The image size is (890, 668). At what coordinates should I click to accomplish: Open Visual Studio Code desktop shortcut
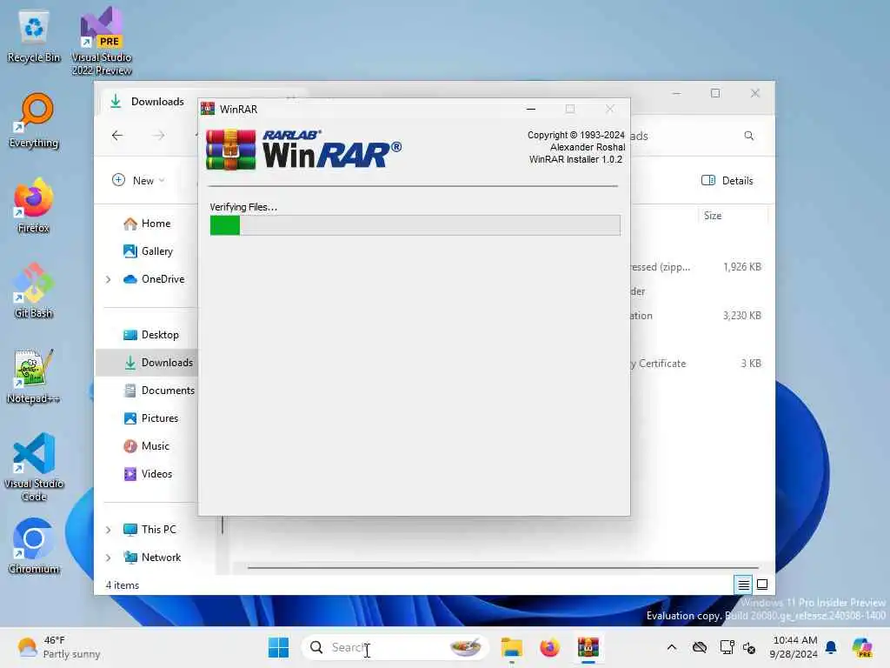coord(34,467)
